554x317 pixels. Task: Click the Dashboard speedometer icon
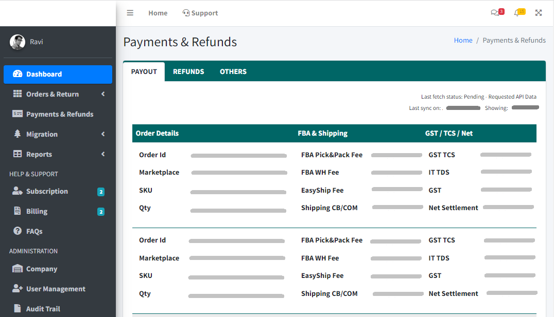(18, 74)
